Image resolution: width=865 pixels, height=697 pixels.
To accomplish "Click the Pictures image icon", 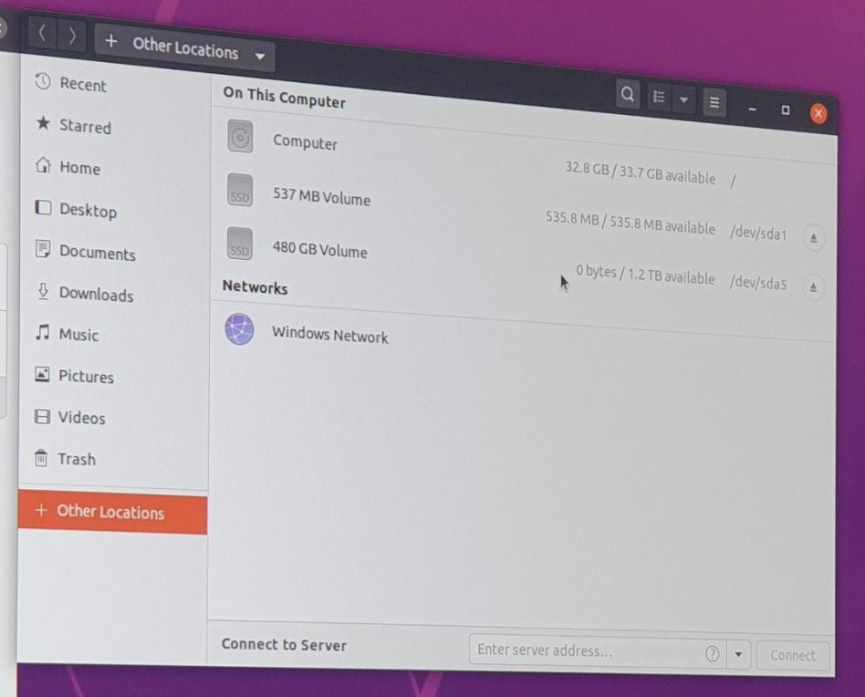I will pyautogui.click(x=42, y=374).
